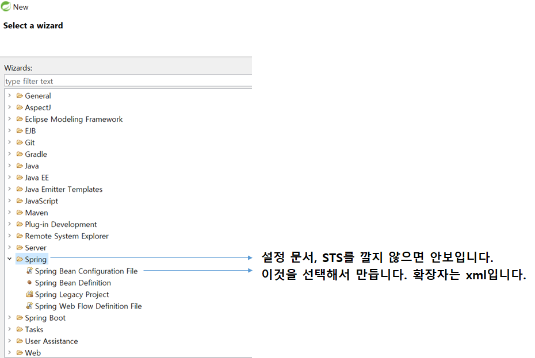The width and height of the screenshot is (535, 358).
Task: Select the AspectJ tree label
Action: click(x=38, y=107)
